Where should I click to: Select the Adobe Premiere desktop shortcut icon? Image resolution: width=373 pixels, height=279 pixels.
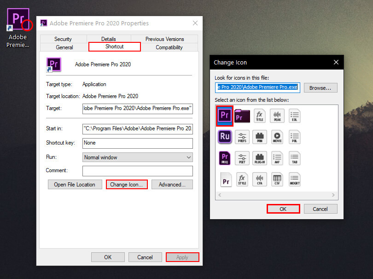click(x=18, y=20)
